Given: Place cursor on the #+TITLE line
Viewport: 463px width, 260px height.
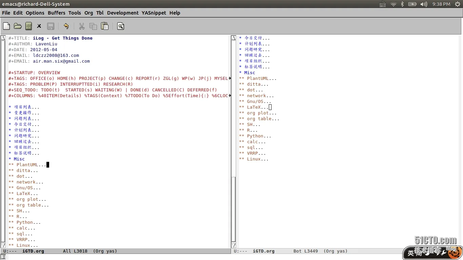Looking at the screenshot, I should coord(51,38).
